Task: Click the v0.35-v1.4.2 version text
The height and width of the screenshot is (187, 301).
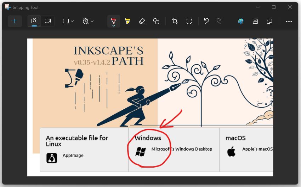Action: click(x=92, y=62)
